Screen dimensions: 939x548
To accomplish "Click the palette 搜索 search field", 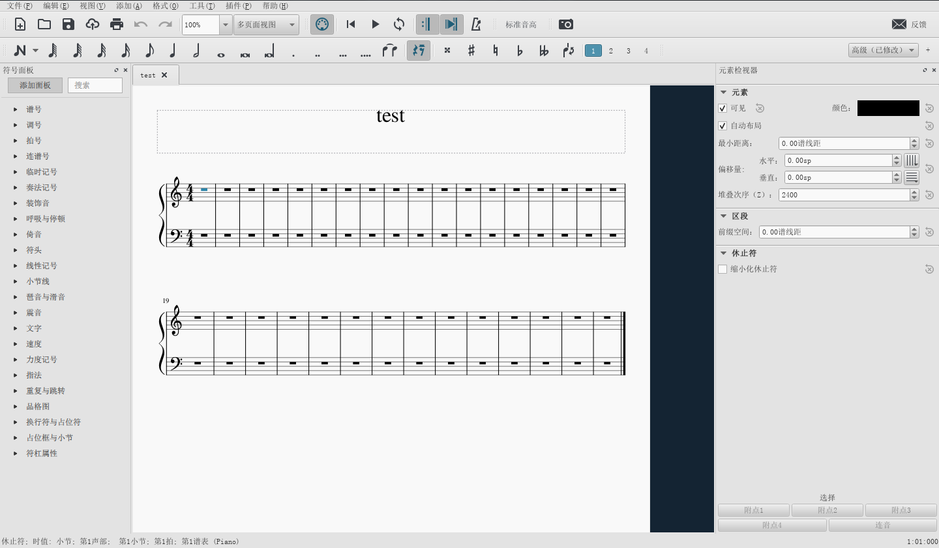I will (95, 85).
